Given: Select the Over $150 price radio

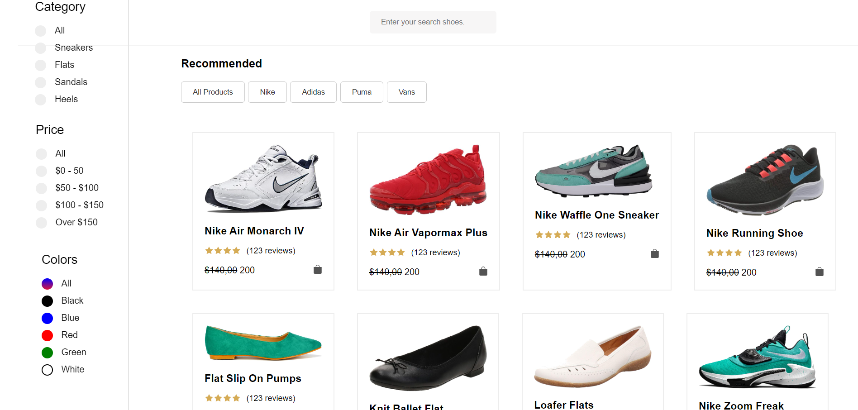Looking at the screenshot, I should 42,223.
